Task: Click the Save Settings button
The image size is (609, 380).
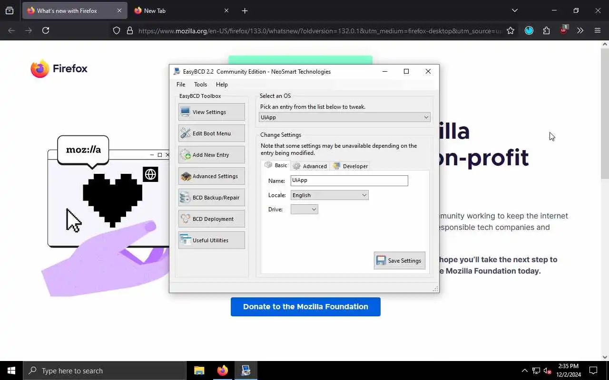Action: 400,260
